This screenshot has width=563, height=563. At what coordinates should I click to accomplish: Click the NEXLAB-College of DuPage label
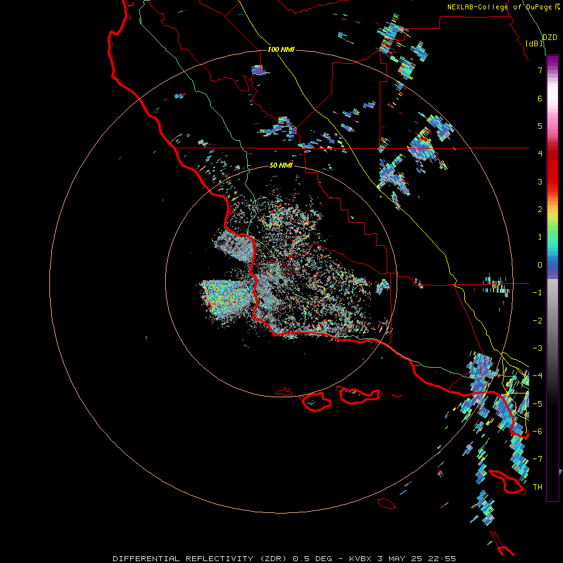500,7
